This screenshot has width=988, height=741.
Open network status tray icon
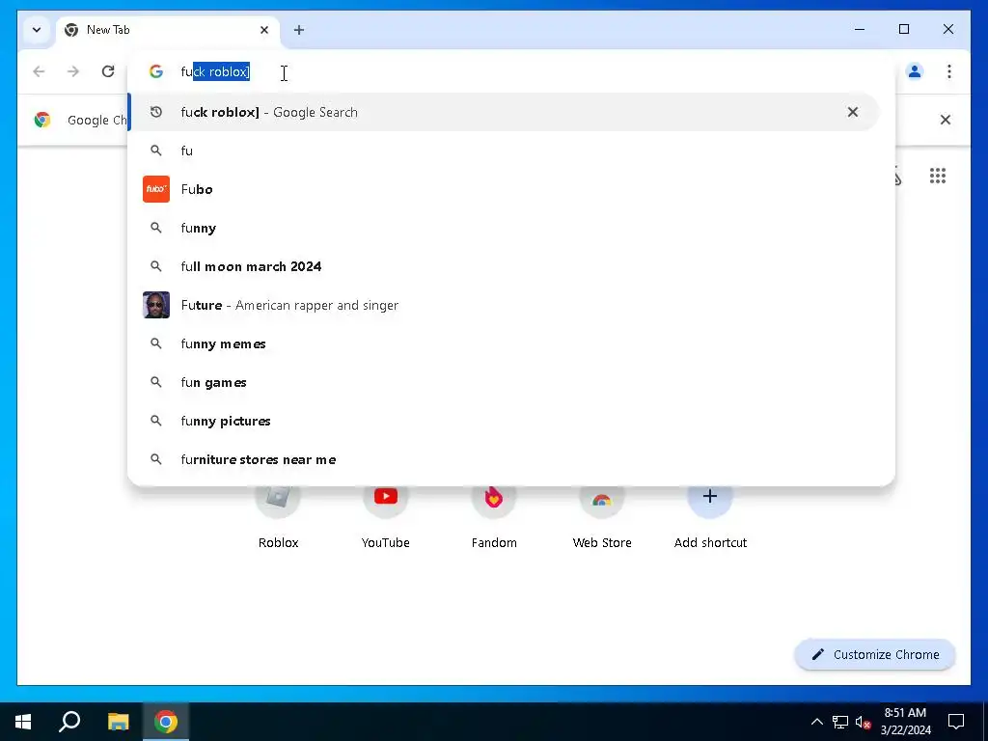point(840,722)
